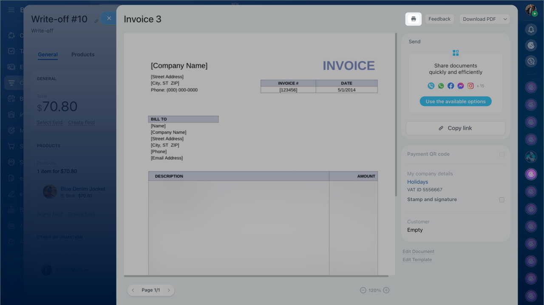Click the print document icon
This screenshot has width=544, height=305.
(x=413, y=19)
